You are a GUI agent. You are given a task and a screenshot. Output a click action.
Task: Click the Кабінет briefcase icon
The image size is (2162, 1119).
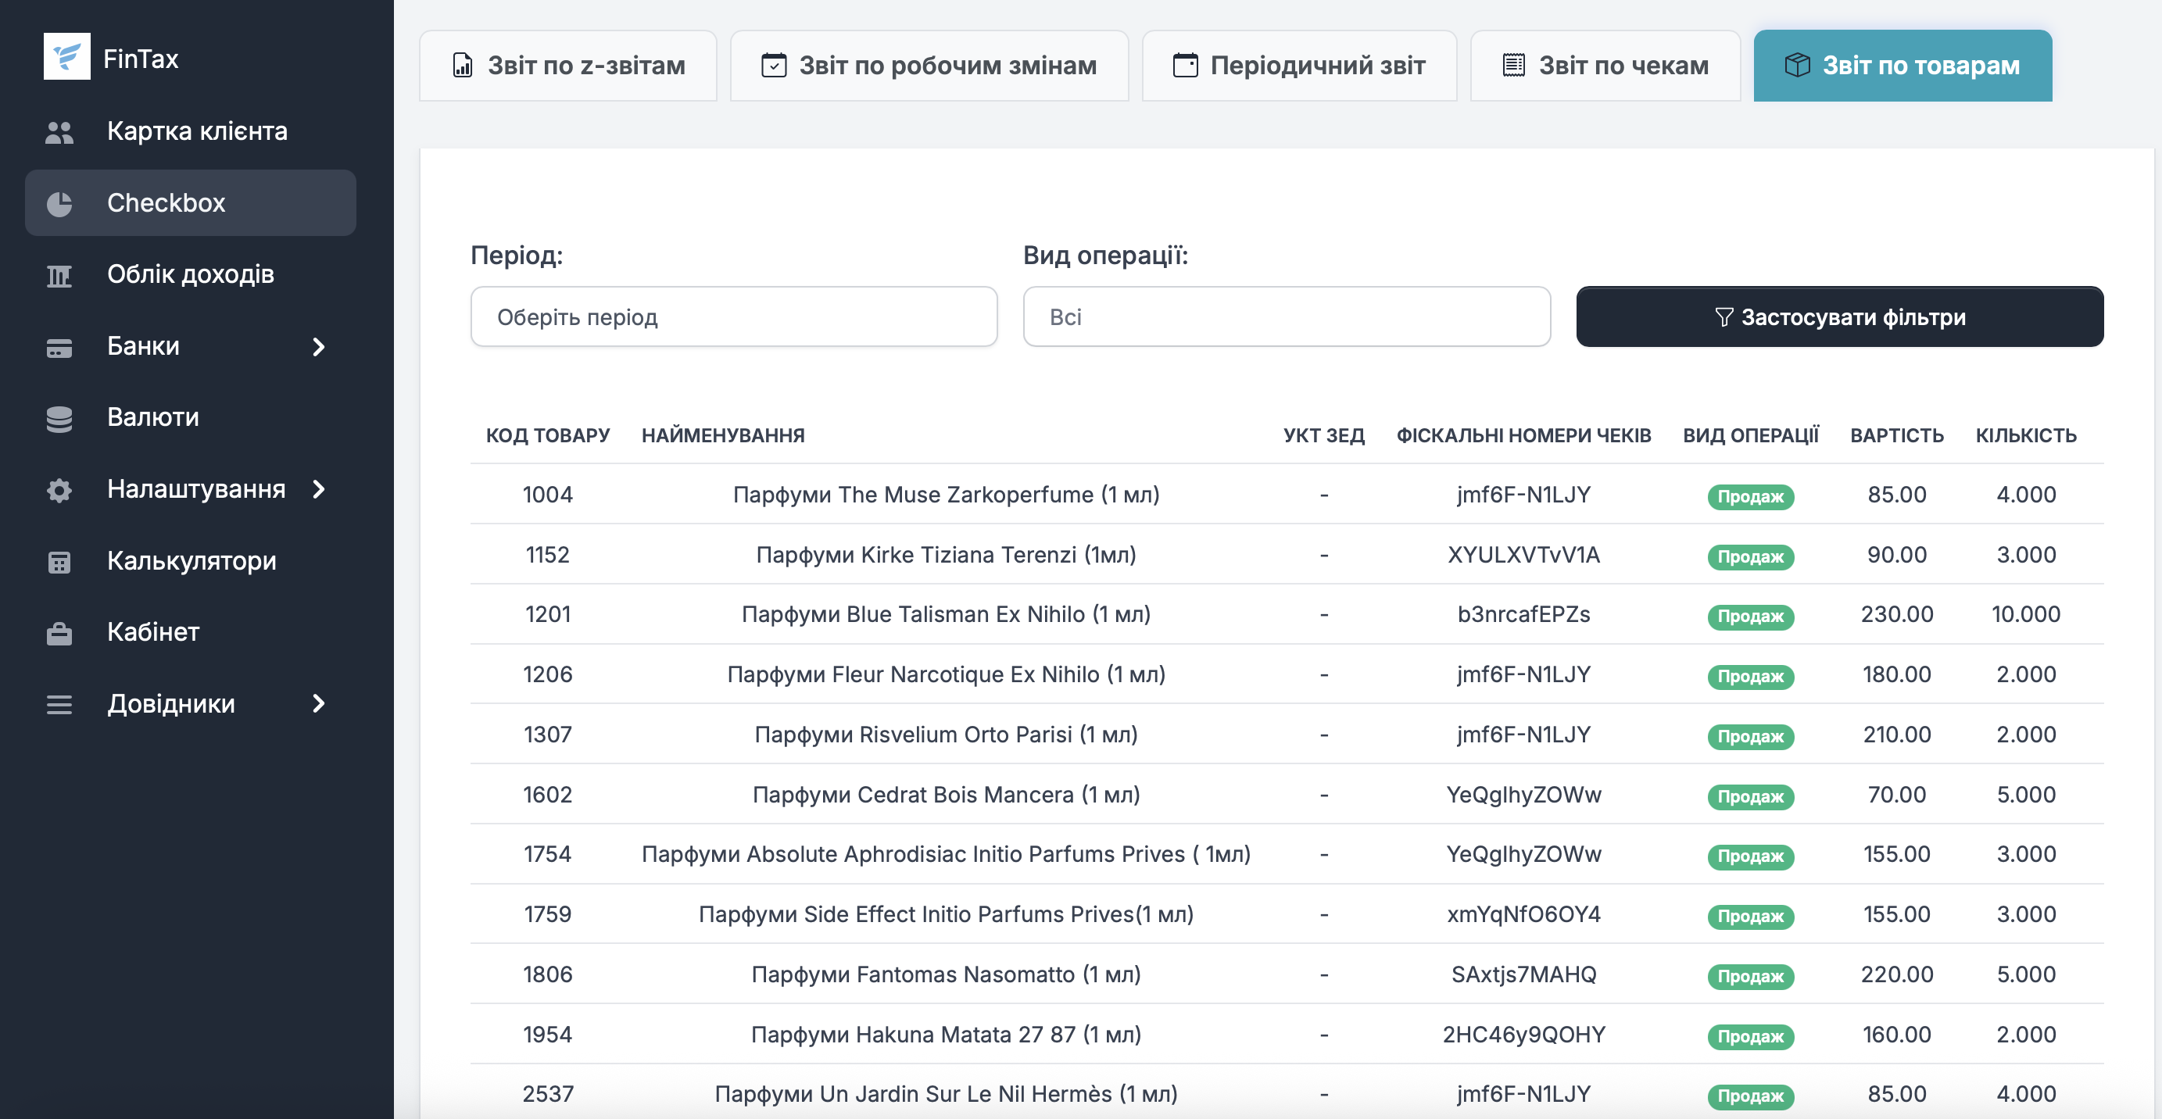coord(59,632)
